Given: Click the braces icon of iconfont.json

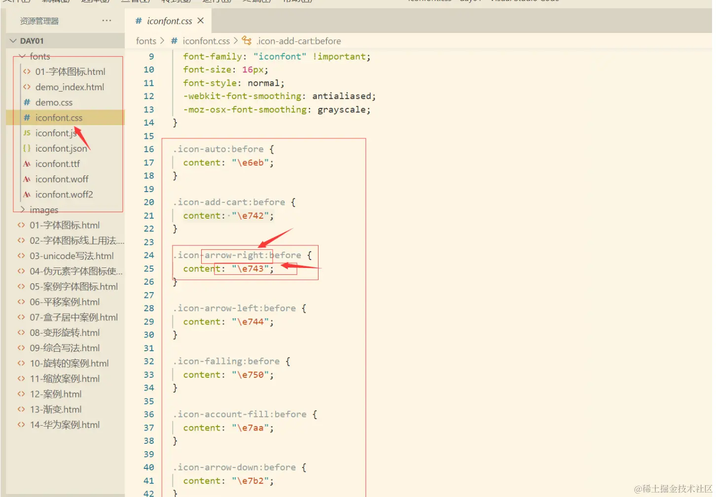Looking at the screenshot, I should (x=27, y=148).
